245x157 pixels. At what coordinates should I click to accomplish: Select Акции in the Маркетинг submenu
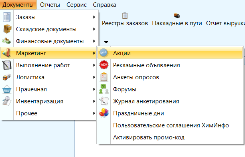coord(170,53)
